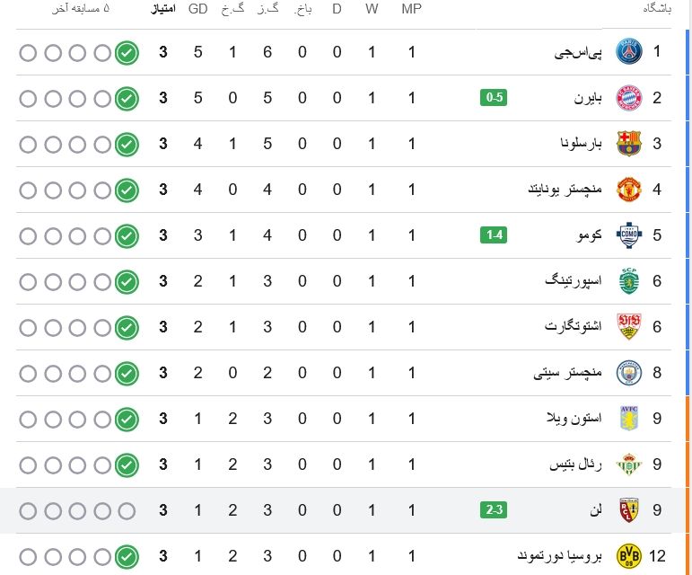Viewport: 692px width, 575px height.
Task: Click the Manchester United crest
Action: click(628, 190)
